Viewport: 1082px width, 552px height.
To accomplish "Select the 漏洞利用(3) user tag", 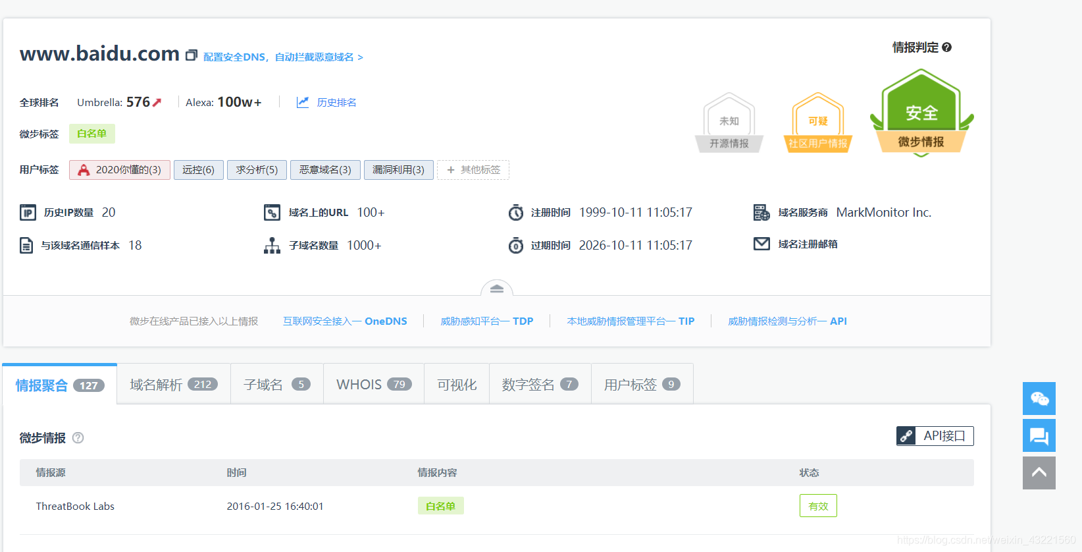I will click(x=399, y=170).
